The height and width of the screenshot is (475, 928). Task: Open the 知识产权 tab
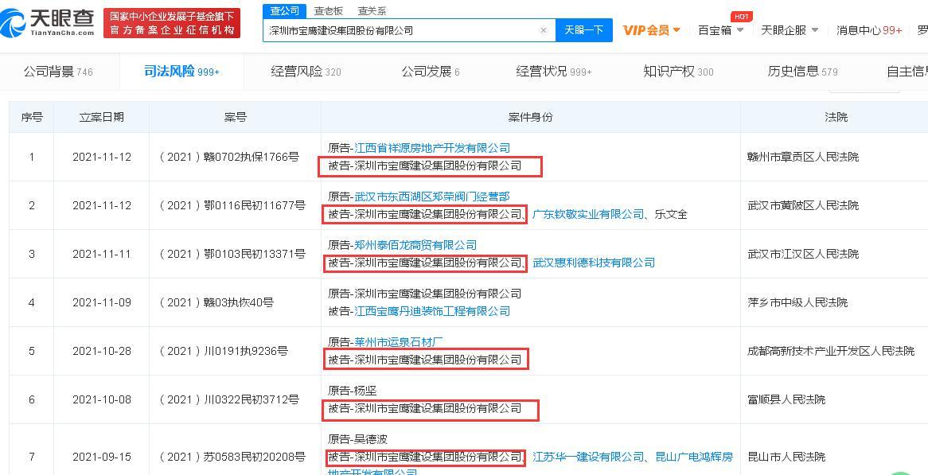coord(678,72)
